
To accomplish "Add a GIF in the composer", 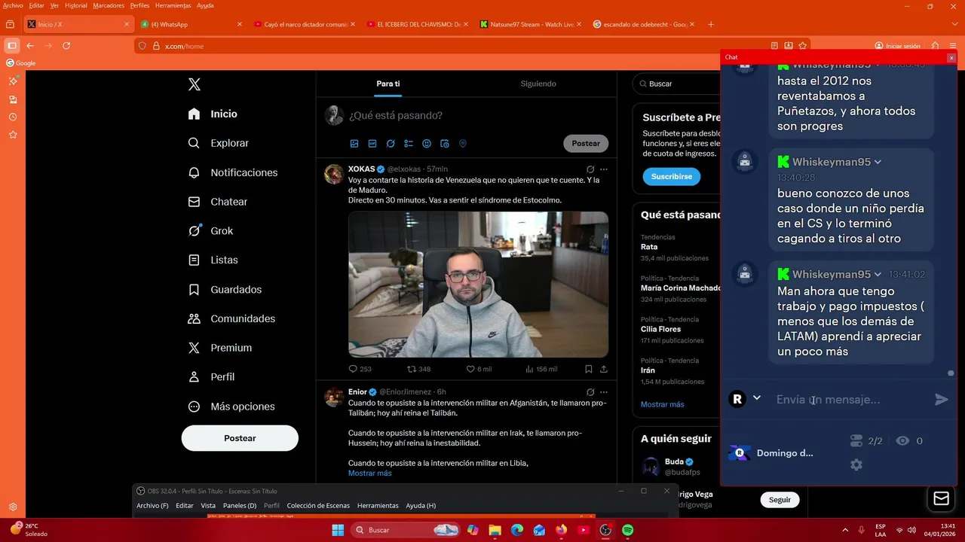I will [372, 144].
